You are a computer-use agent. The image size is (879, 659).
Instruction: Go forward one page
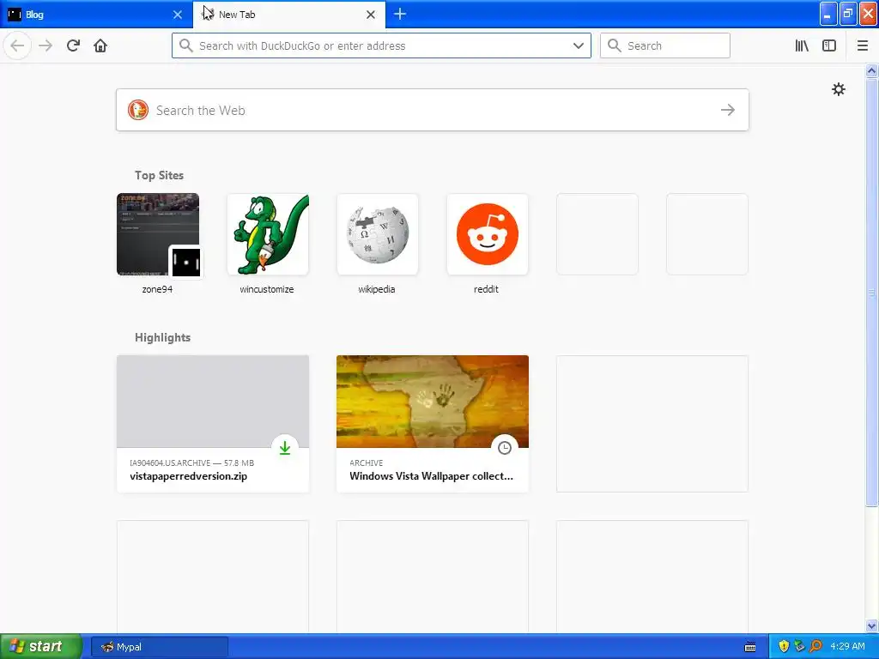click(x=45, y=45)
